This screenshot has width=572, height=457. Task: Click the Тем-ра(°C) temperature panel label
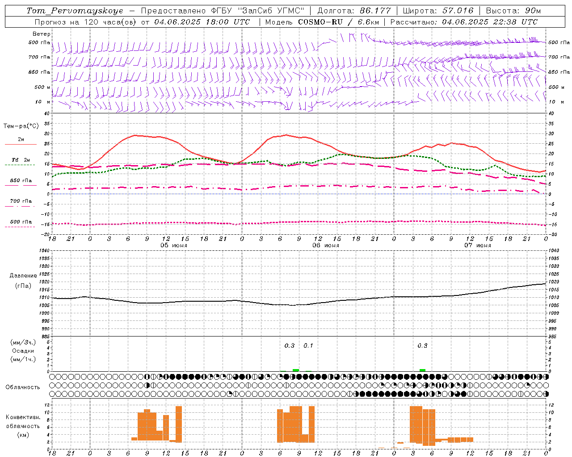(21, 126)
